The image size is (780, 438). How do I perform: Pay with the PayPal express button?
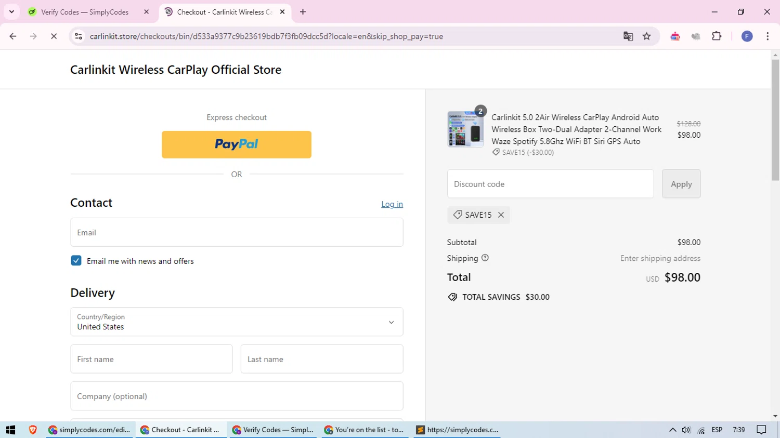pos(237,144)
